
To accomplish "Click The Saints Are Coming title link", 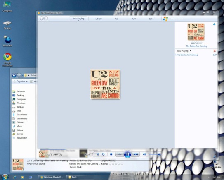I will (196, 46).
